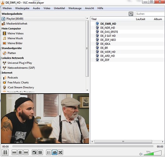Click sidebar scroll down arrow

[87, 90]
